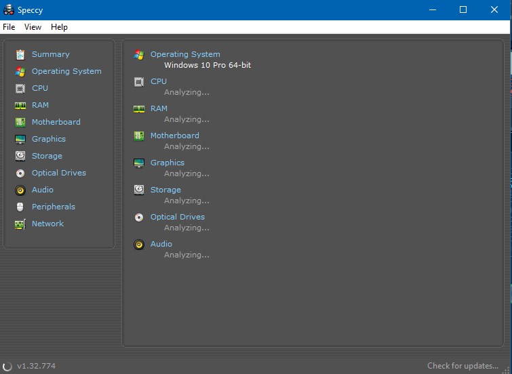Click Storage heading link in summary

[x=165, y=190]
